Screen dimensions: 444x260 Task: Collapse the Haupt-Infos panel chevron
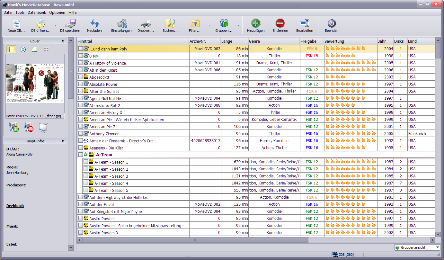point(63,141)
